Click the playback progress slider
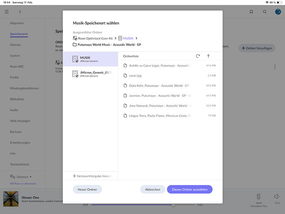The width and height of the screenshot is (285, 214). tap(142, 205)
